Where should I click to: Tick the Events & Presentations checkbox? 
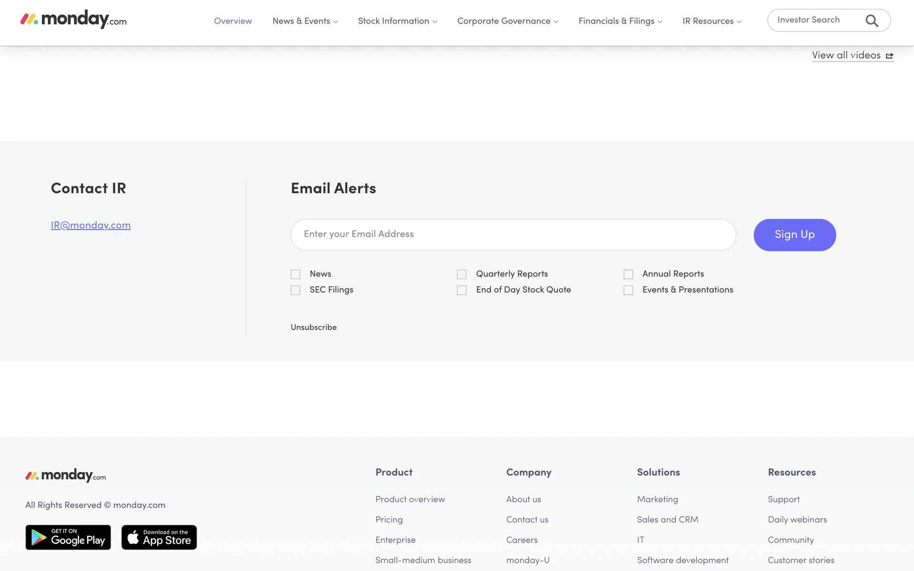tap(628, 290)
